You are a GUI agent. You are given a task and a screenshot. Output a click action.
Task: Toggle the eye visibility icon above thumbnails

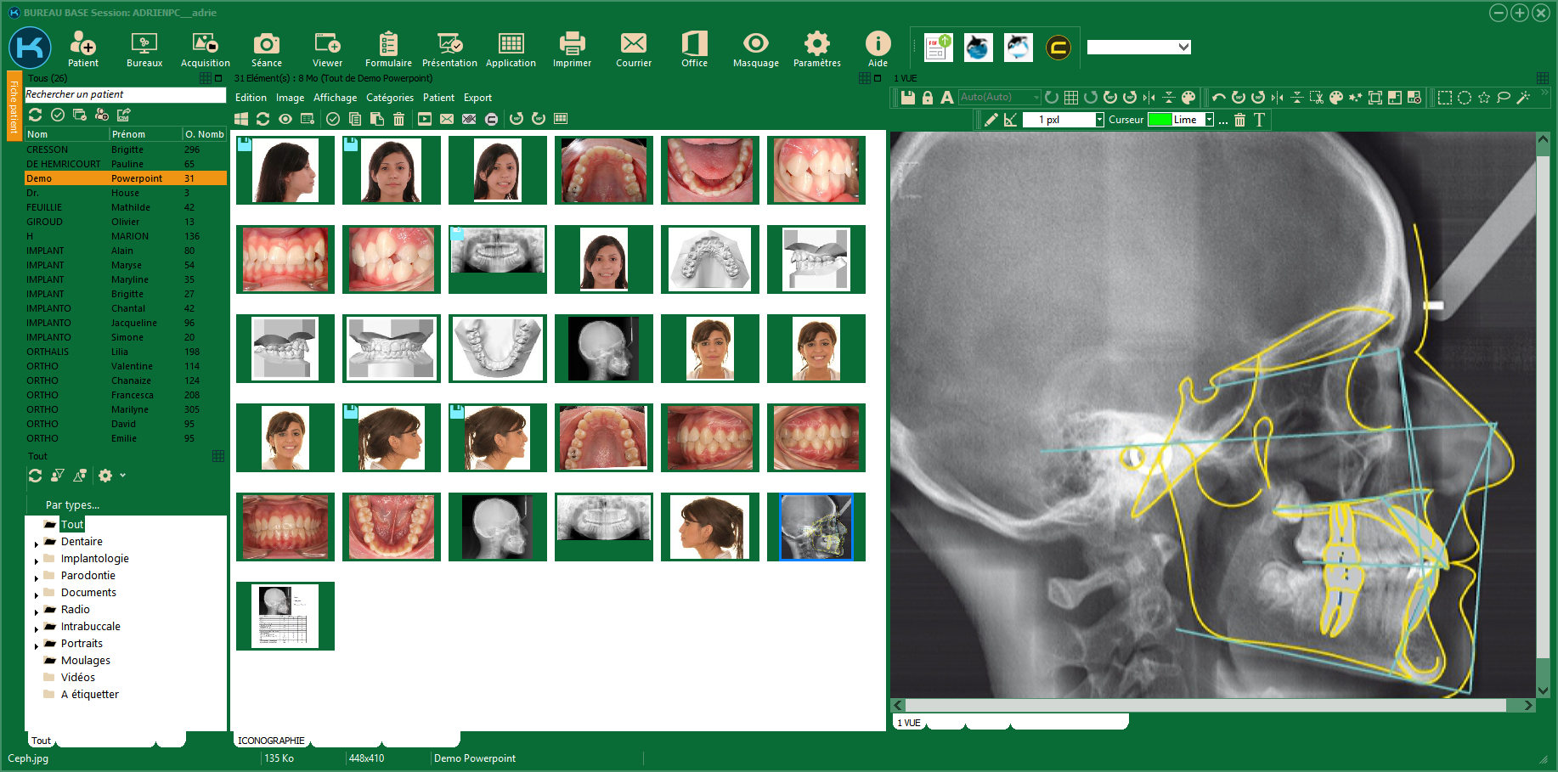pyautogui.click(x=285, y=119)
